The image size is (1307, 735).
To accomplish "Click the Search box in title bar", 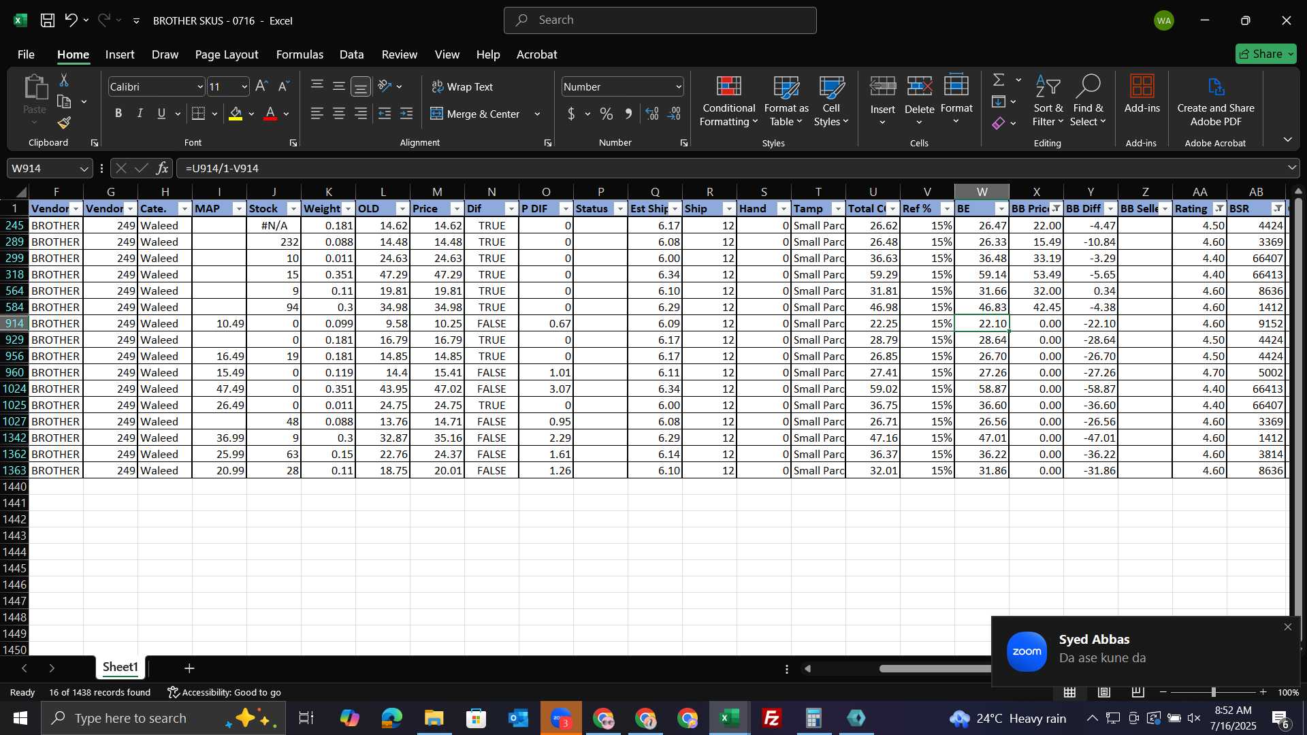I will pos(660,20).
